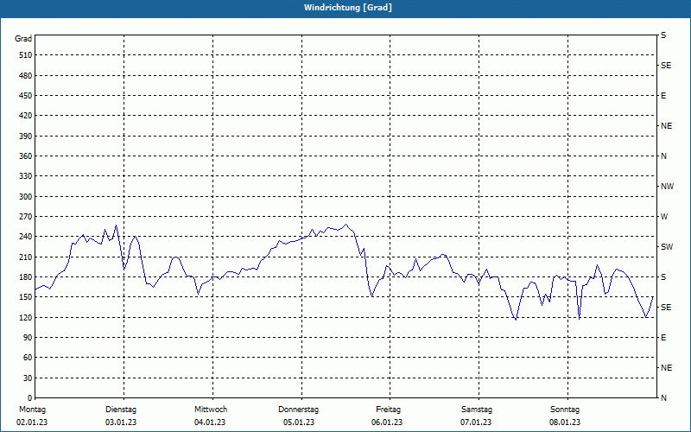Click the "E" compass label at the 450 gridline
The image size is (691, 432).
point(663,96)
